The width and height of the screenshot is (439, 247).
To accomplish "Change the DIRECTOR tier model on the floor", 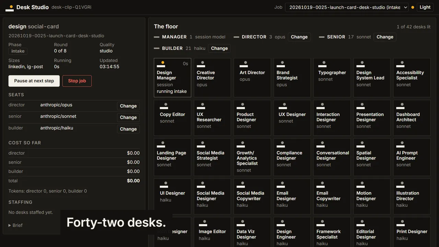I will [299, 37].
